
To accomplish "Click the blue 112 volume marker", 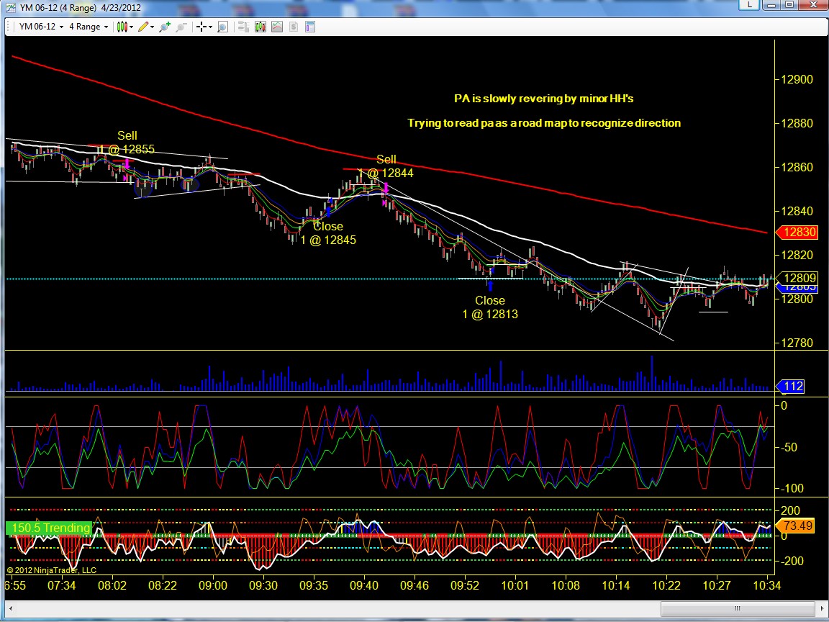I will tap(790, 387).
